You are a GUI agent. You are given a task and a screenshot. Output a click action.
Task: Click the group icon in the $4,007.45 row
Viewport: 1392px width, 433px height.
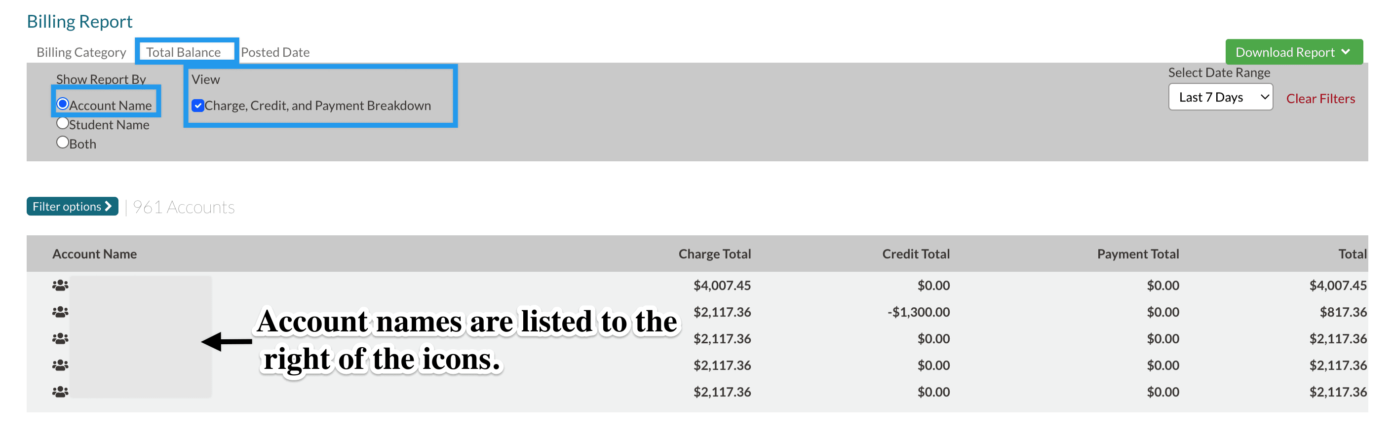pyautogui.click(x=60, y=285)
